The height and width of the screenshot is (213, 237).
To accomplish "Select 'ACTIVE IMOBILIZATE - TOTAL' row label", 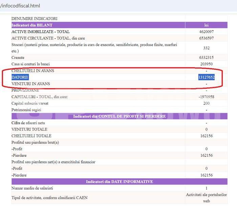I will 41,31.
